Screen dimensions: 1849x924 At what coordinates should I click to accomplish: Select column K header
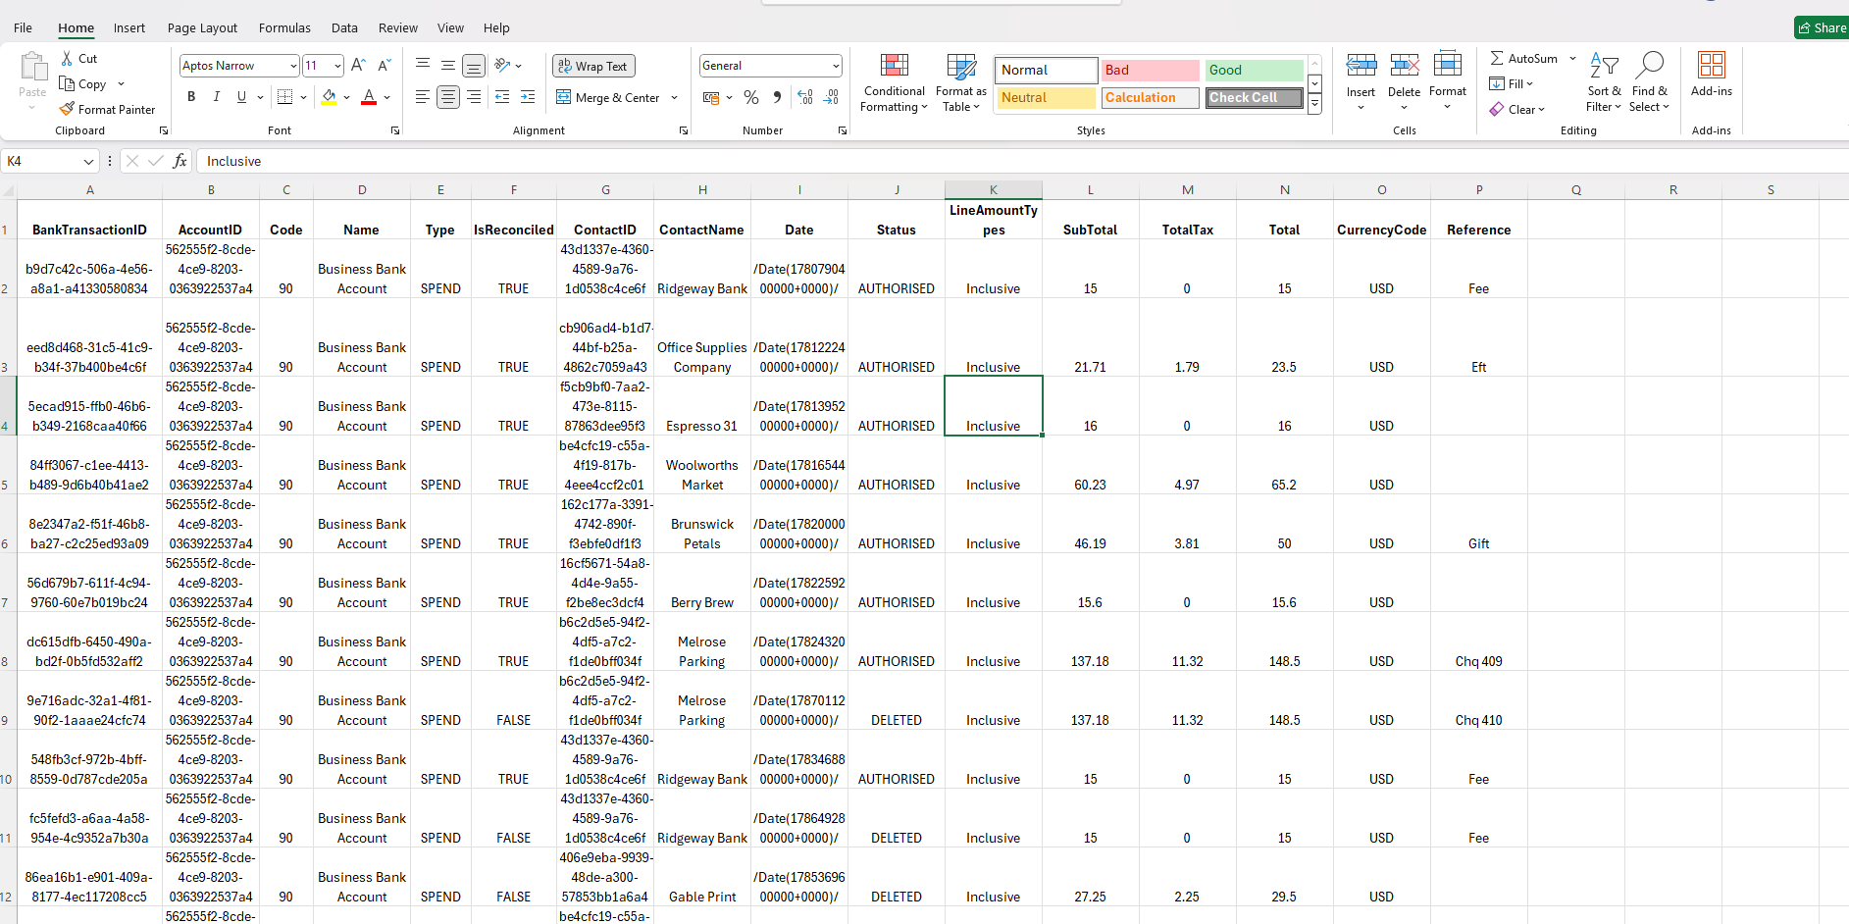993,190
